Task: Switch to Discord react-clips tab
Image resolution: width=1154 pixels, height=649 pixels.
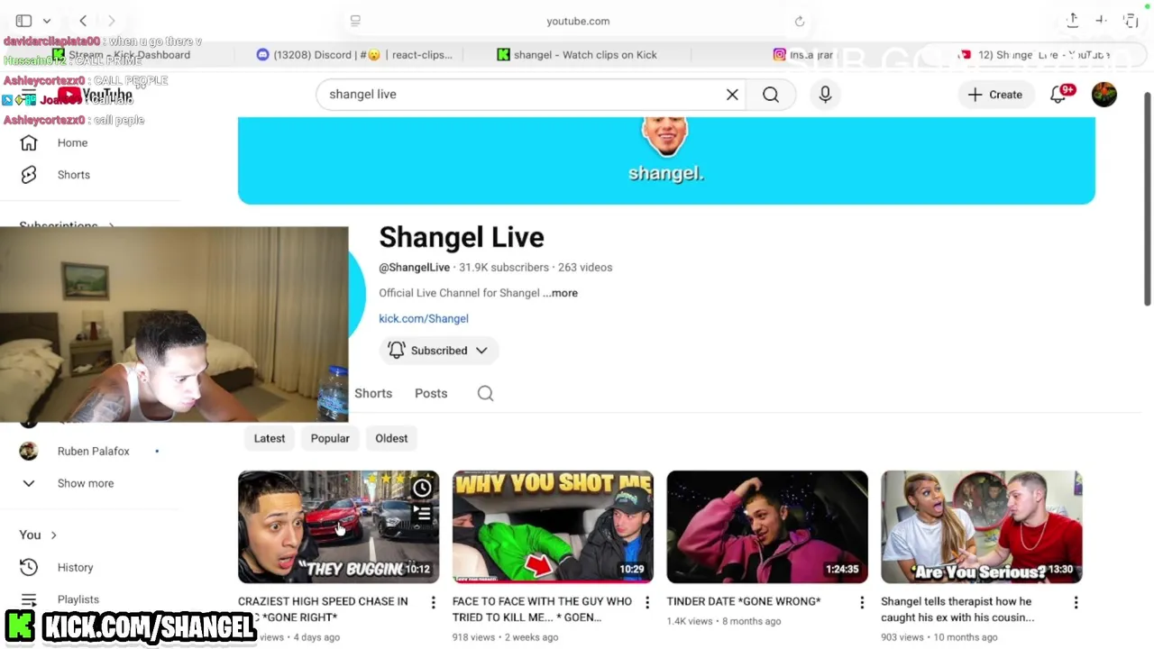Action: point(354,55)
